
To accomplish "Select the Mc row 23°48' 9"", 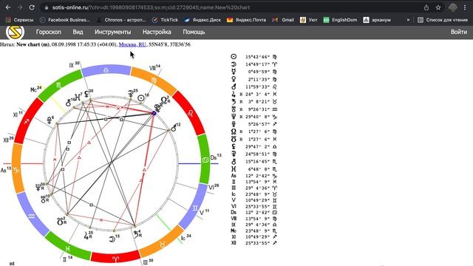I will tap(253, 231).
